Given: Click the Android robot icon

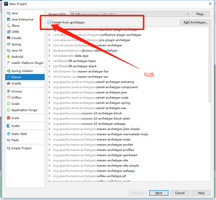Looking at the screenshot, I should (x=8, y=57).
